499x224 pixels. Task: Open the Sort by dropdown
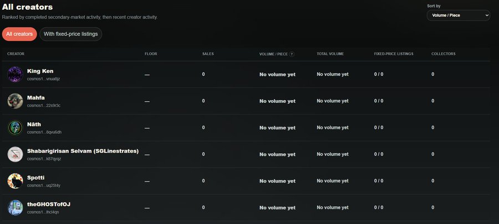[459, 15]
